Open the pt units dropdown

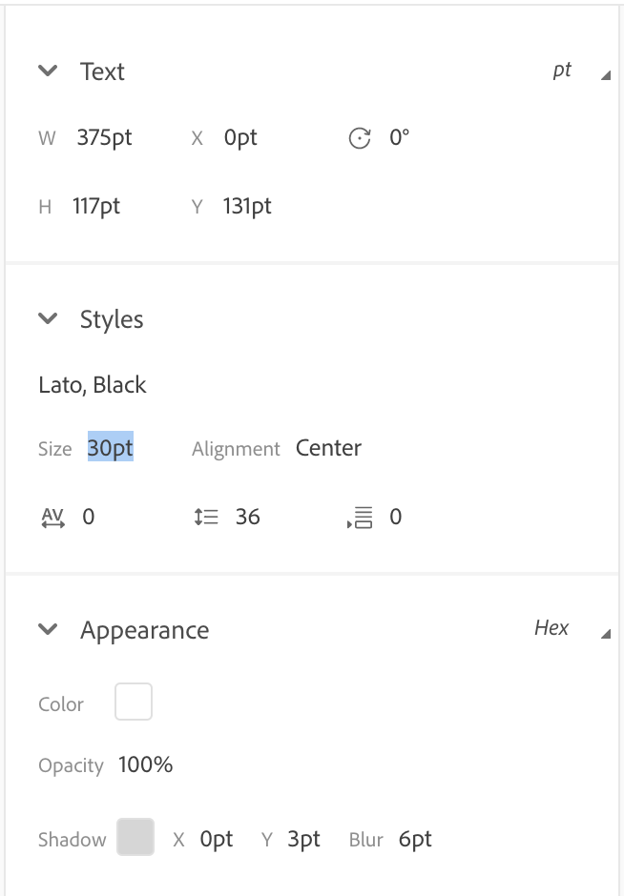coord(581,71)
